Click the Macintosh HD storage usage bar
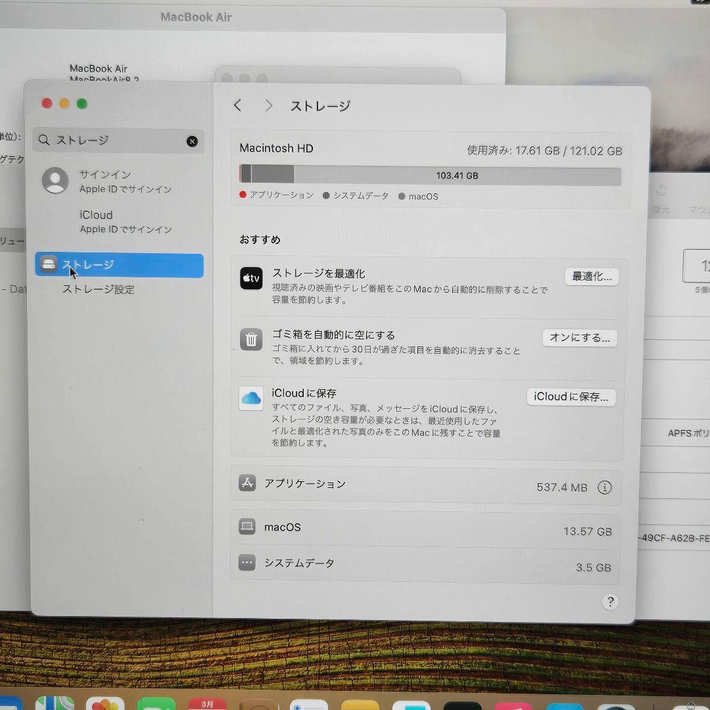The image size is (710, 710). coord(431,176)
